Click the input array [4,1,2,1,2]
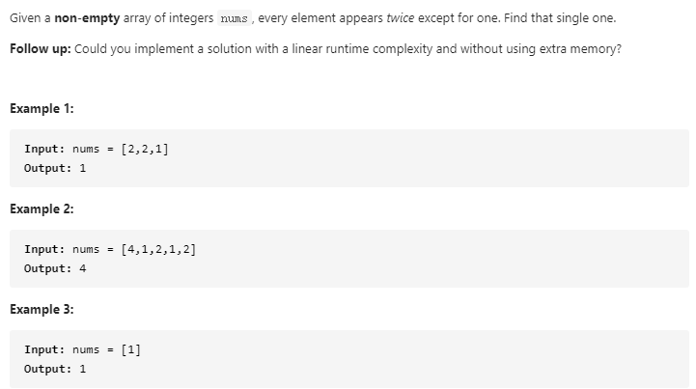 [158, 249]
